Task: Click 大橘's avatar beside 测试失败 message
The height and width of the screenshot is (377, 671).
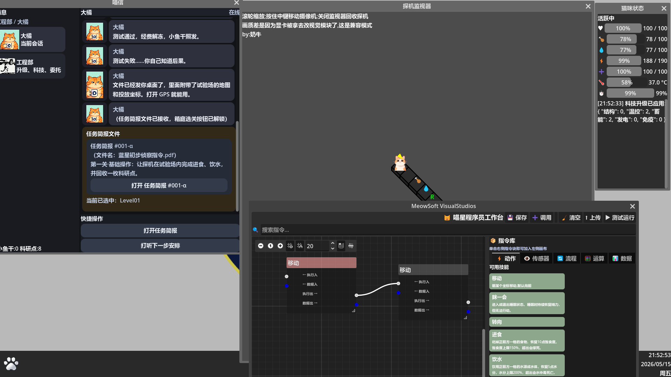Action: 95,56
